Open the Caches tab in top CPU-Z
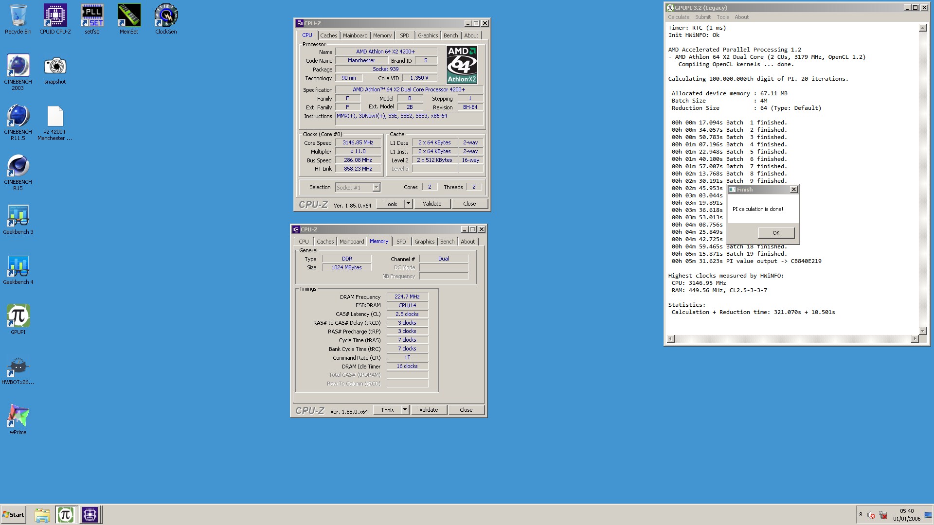The height and width of the screenshot is (525, 934). [328, 35]
